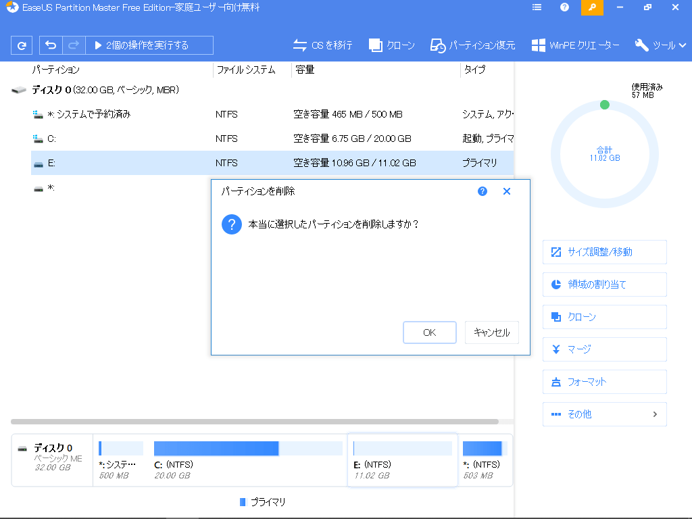
Task: Close the パーティションを削除 dialog
Action: coord(507,191)
